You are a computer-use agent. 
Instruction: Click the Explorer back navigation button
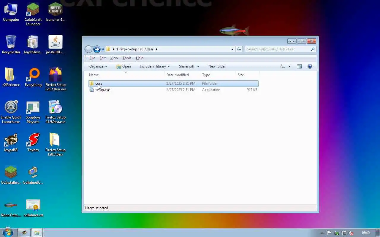[88, 49]
